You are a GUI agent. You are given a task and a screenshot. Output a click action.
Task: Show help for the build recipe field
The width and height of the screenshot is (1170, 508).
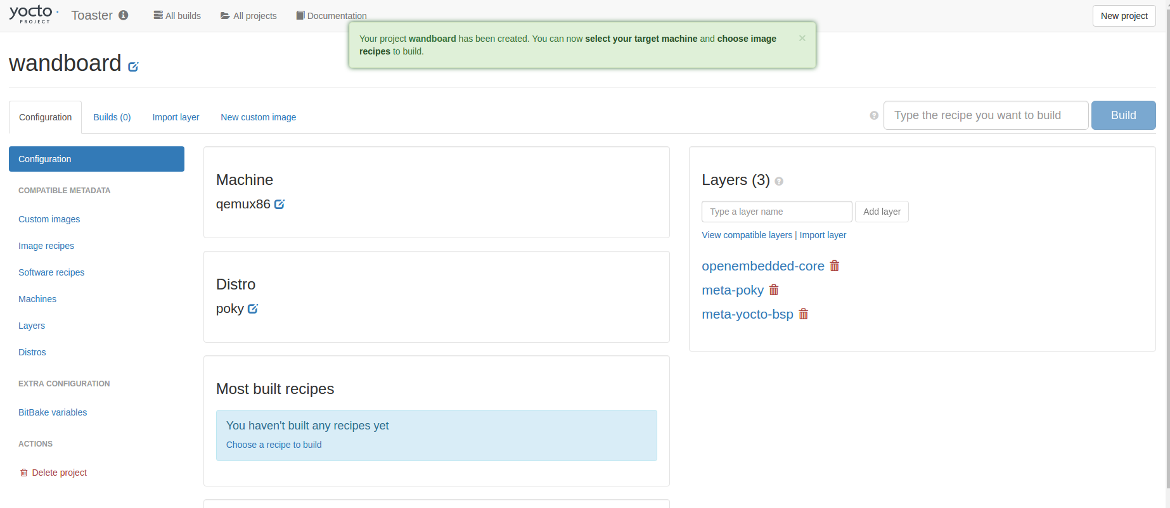coord(874,115)
